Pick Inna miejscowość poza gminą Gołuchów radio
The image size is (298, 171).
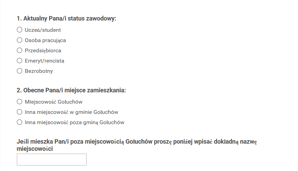[20, 122]
